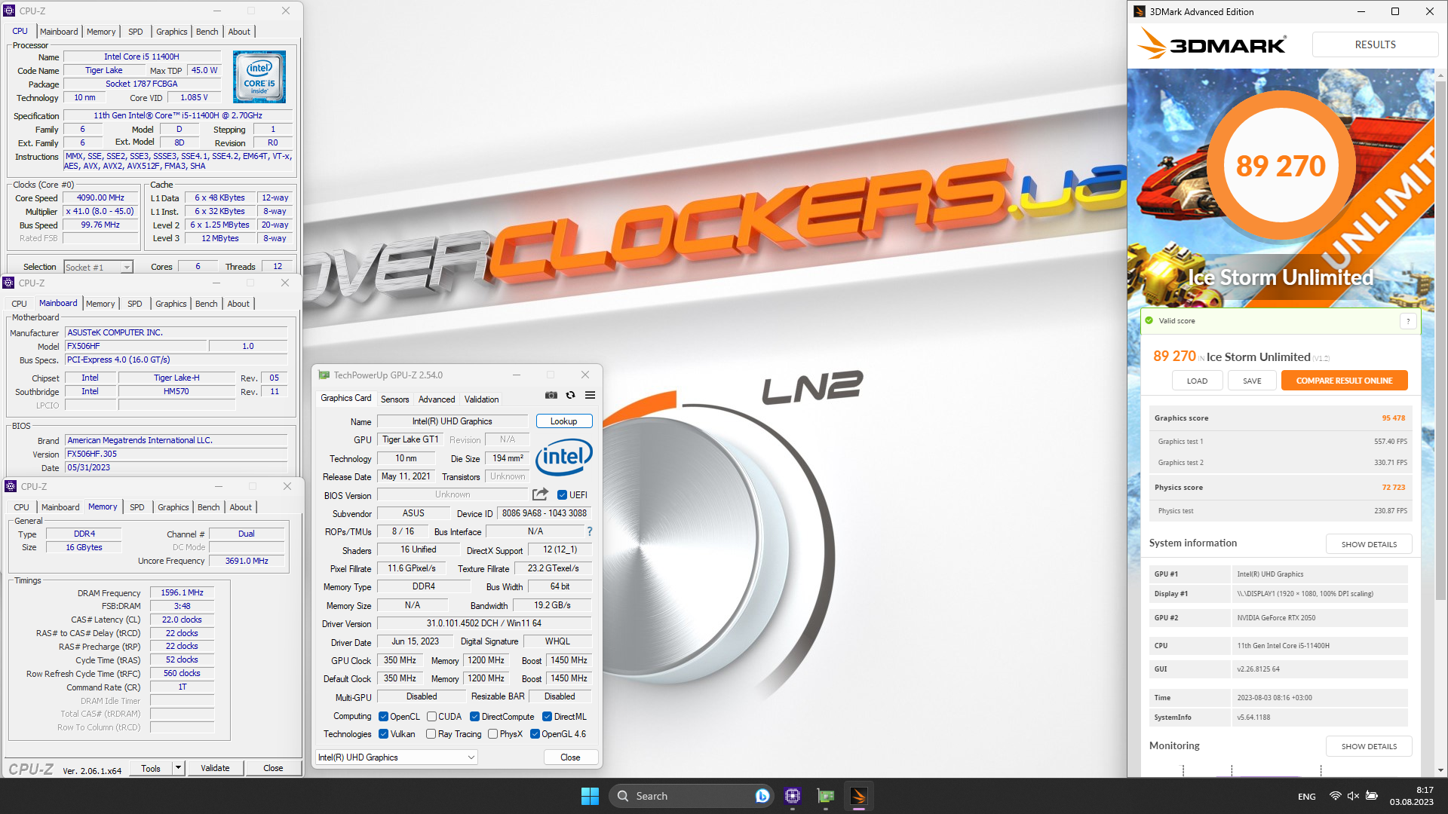1448x814 pixels.
Task: Click the 3DMark scrollbar down arrow
Action: click(1440, 770)
